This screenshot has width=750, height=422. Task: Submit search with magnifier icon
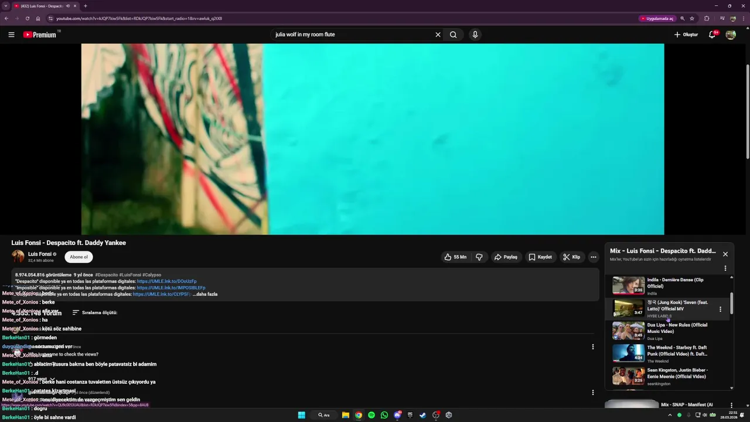pos(453,35)
